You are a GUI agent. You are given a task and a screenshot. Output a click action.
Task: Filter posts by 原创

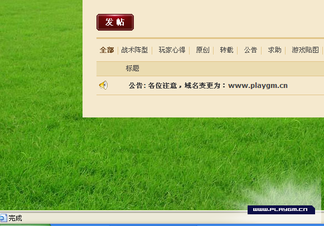pyautogui.click(x=202, y=50)
